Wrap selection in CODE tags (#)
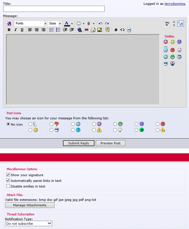Image resolution: width=189 pixels, height=229 pixels. coord(116,30)
